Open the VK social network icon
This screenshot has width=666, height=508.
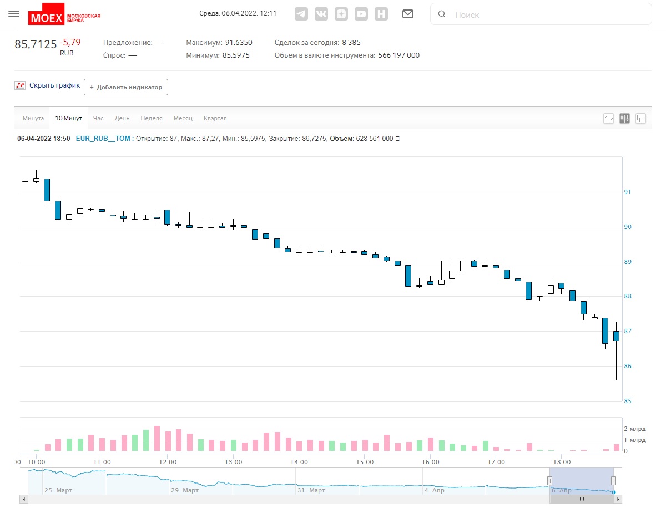tap(321, 14)
